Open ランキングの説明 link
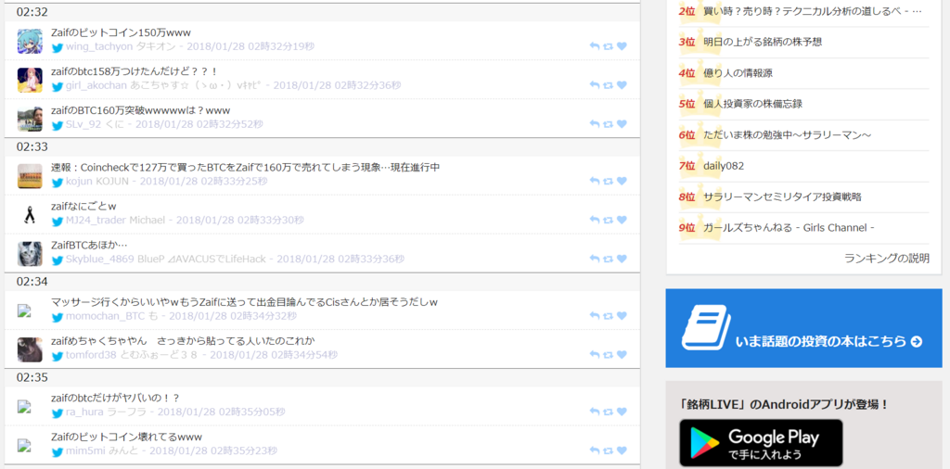The height and width of the screenshot is (469, 950). [886, 259]
